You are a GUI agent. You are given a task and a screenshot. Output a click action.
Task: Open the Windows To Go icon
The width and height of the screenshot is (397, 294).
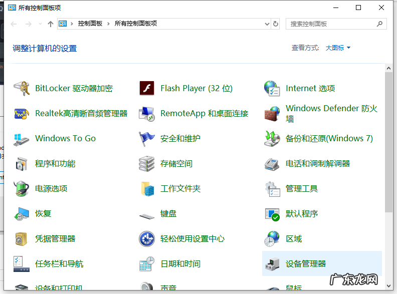tap(22, 139)
